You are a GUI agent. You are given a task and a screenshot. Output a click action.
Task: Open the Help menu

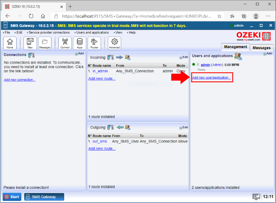(132, 33)
